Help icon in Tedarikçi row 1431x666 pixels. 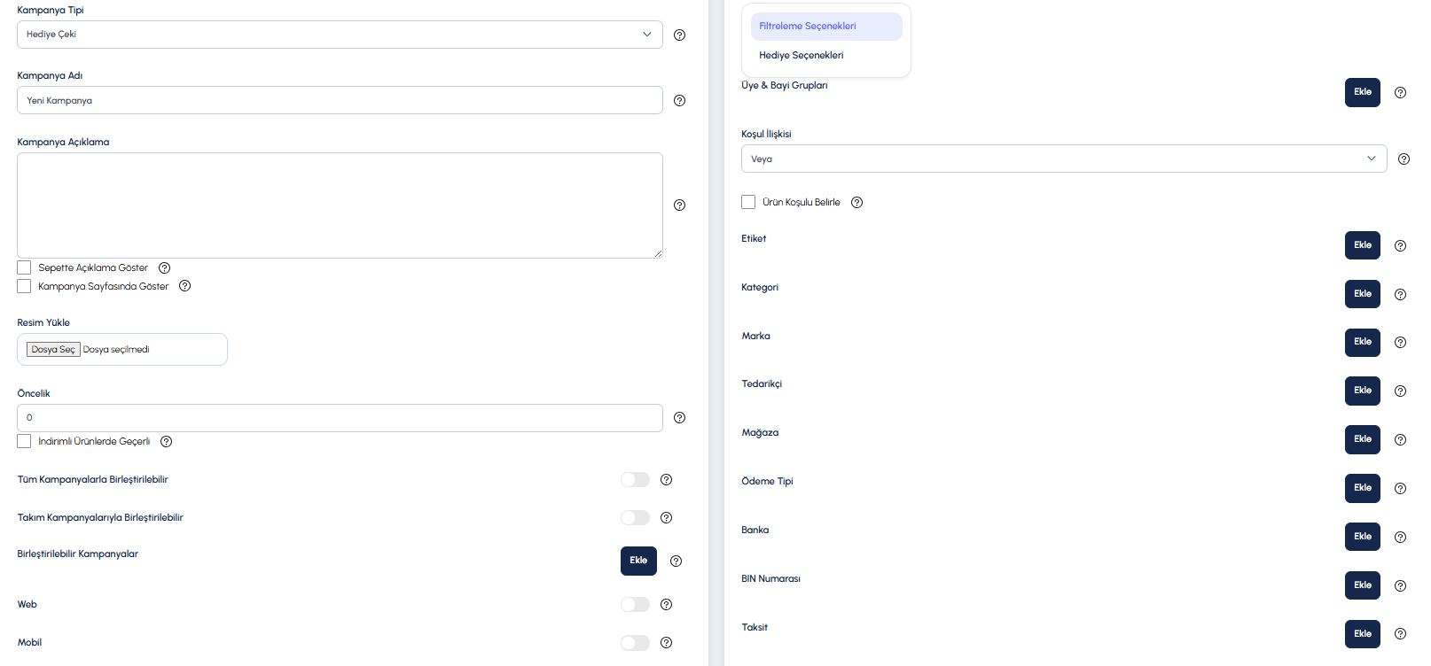tap(1400, 391)
